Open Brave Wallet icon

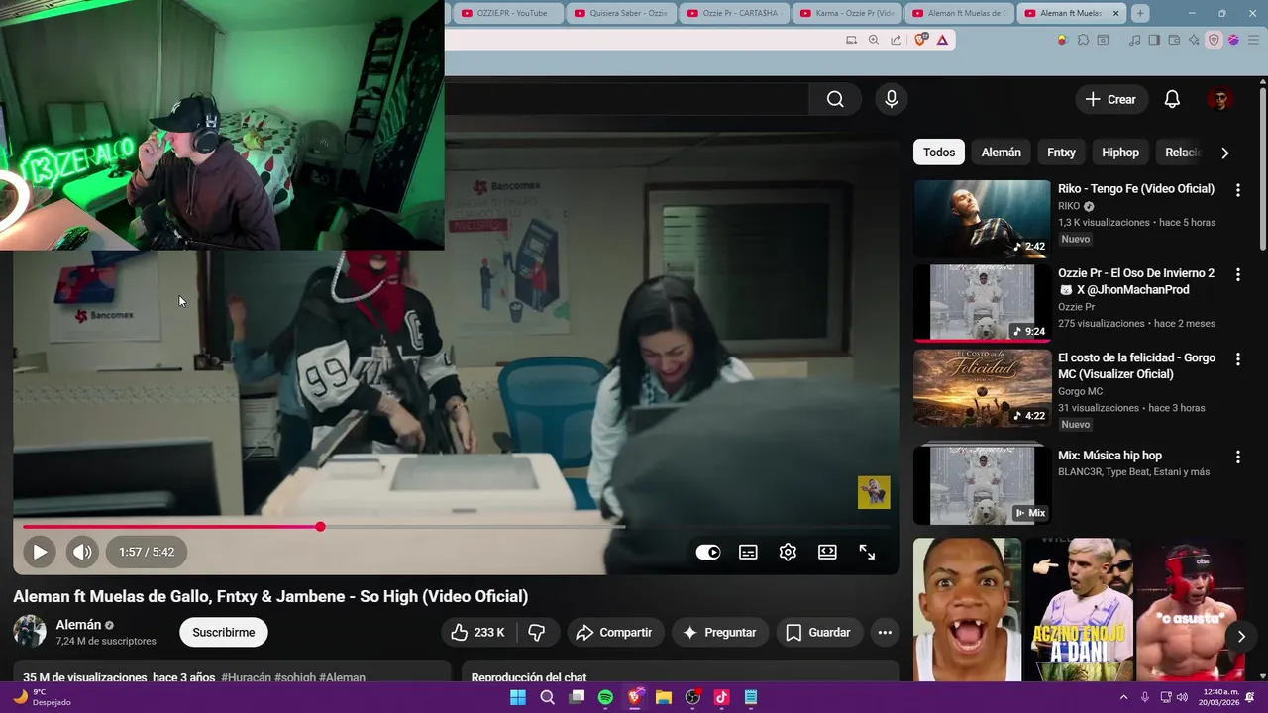1174,40
